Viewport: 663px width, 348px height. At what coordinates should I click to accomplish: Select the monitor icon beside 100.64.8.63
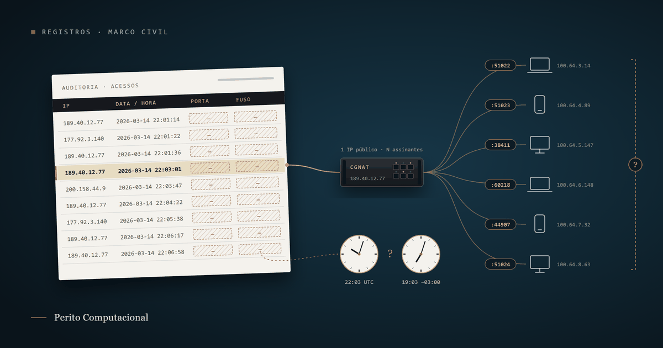tap(540, 264)
